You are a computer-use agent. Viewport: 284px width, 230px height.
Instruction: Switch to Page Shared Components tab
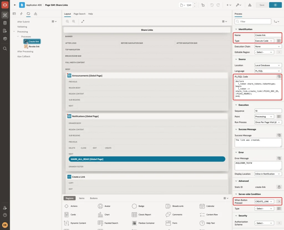pos(35,14)
